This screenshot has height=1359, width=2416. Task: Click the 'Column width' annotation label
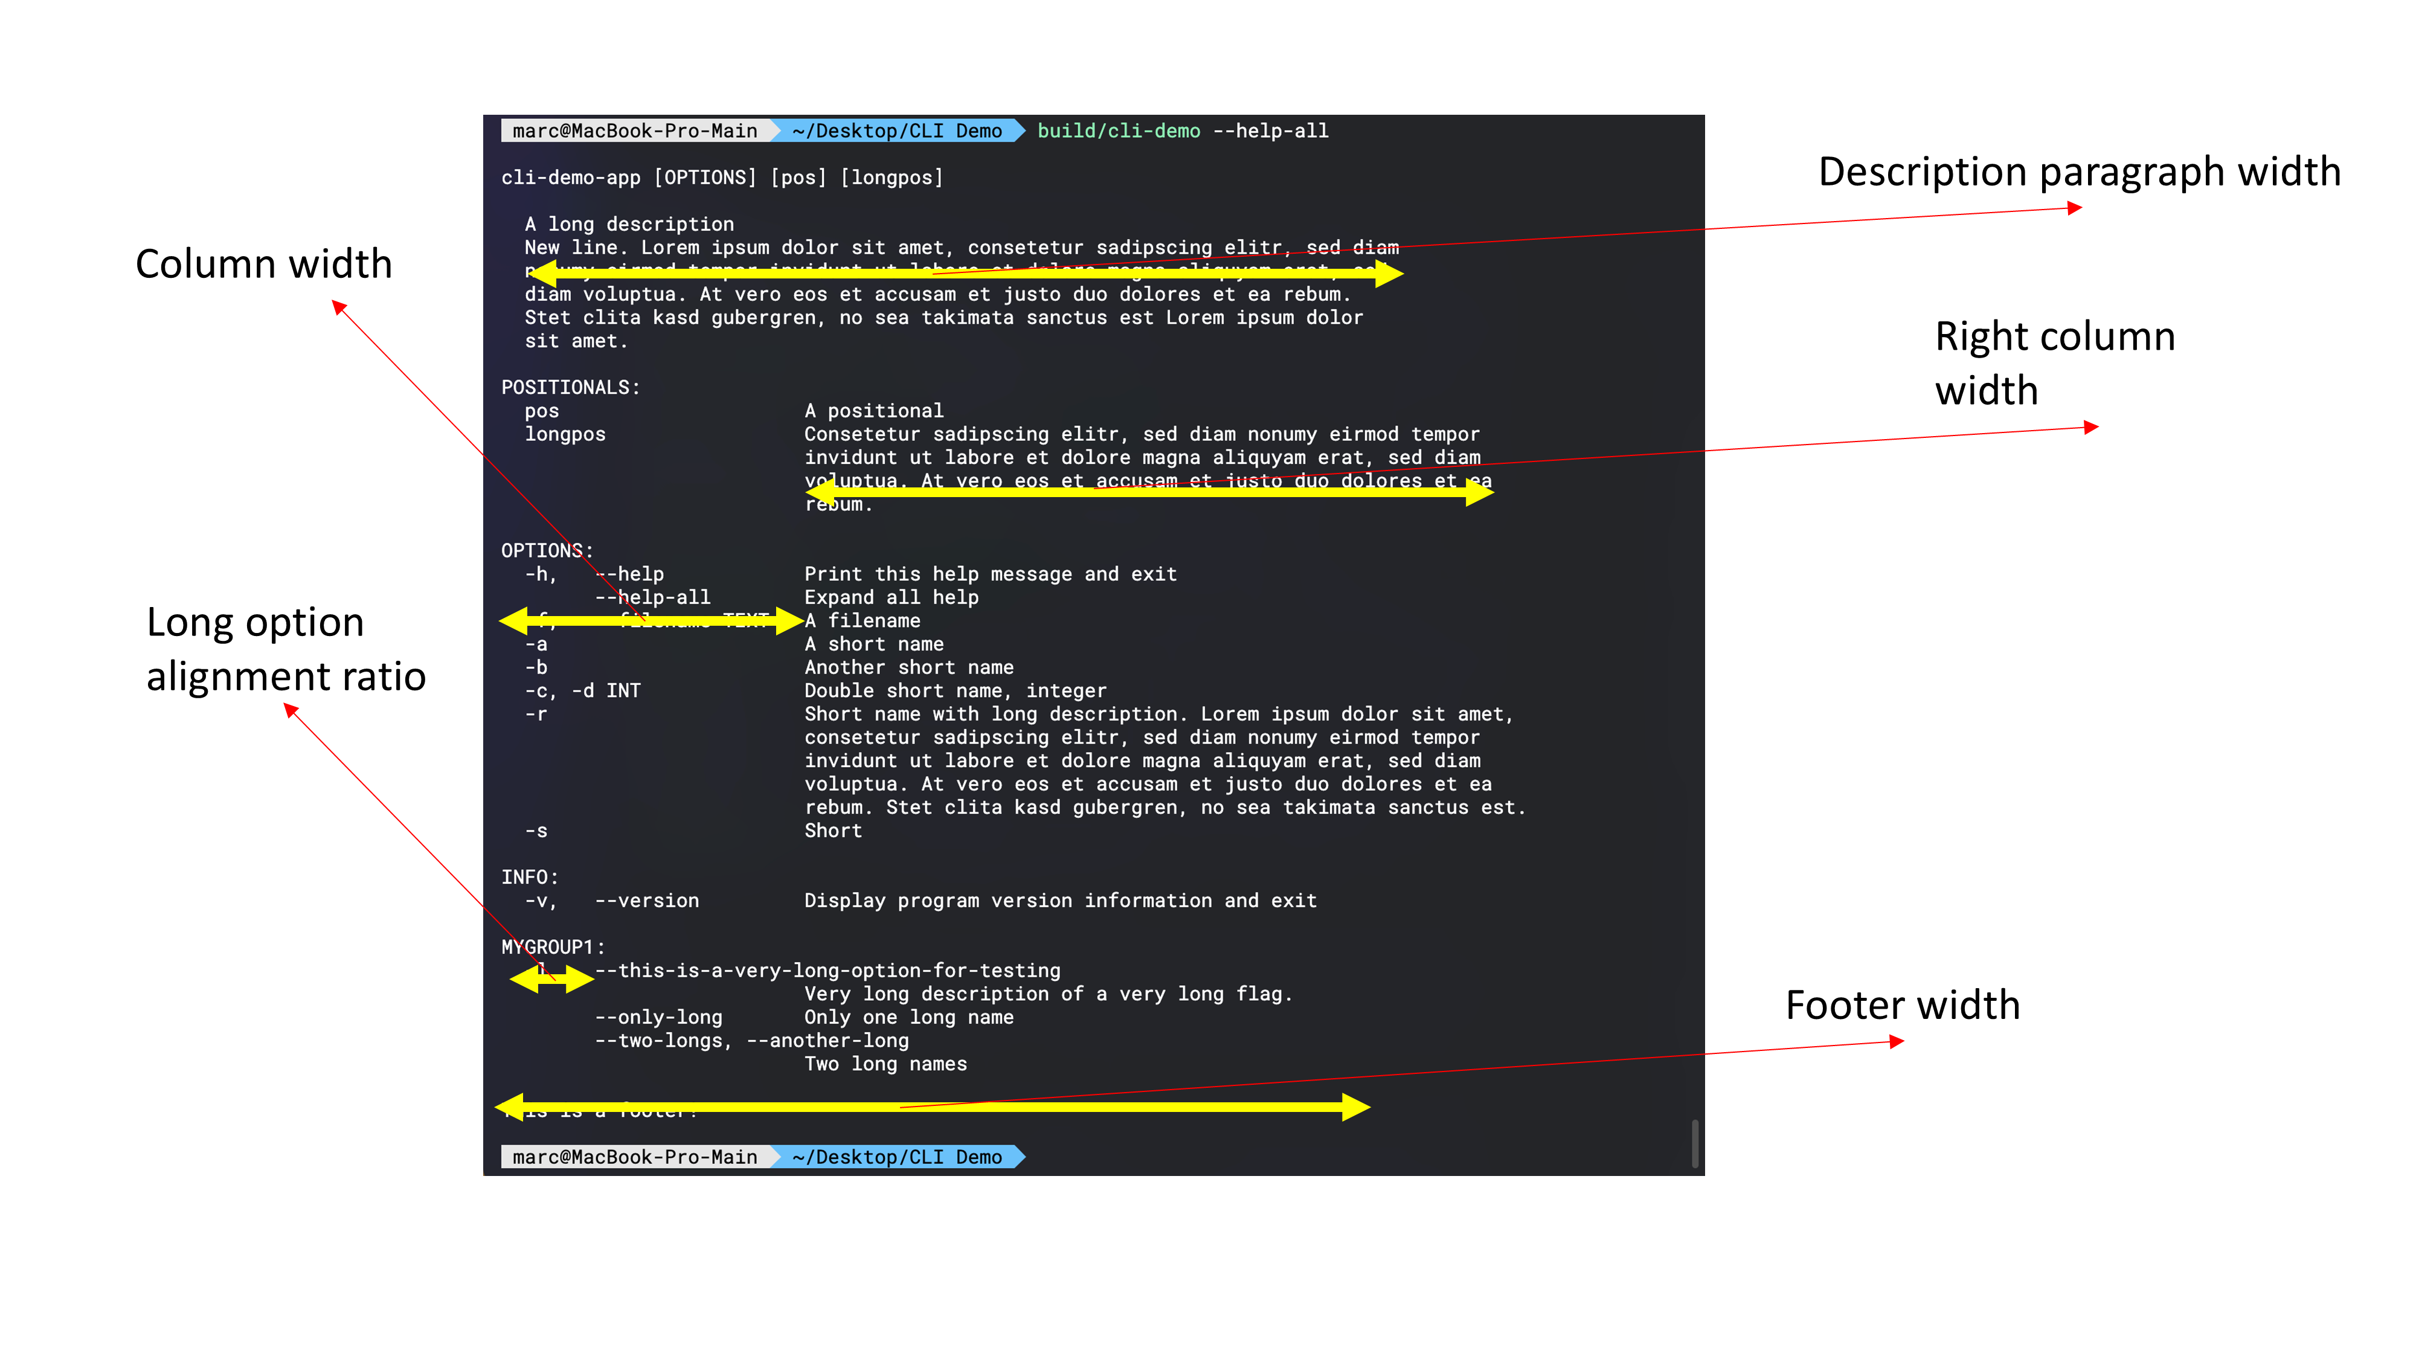(x=263, y=265)
